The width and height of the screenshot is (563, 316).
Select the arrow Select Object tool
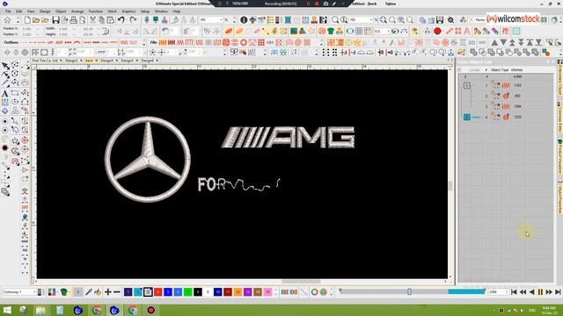(5, 66)
